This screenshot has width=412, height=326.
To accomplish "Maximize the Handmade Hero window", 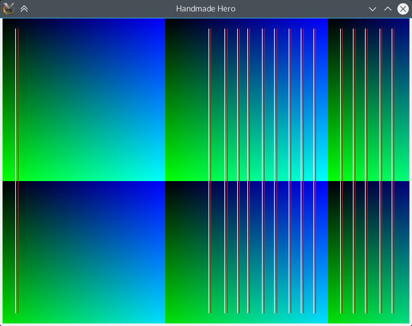I will 388,9.
